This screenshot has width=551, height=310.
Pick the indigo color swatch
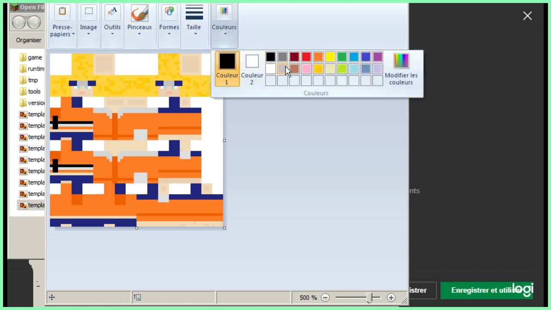pyautogui.click(x=366, y=57)
